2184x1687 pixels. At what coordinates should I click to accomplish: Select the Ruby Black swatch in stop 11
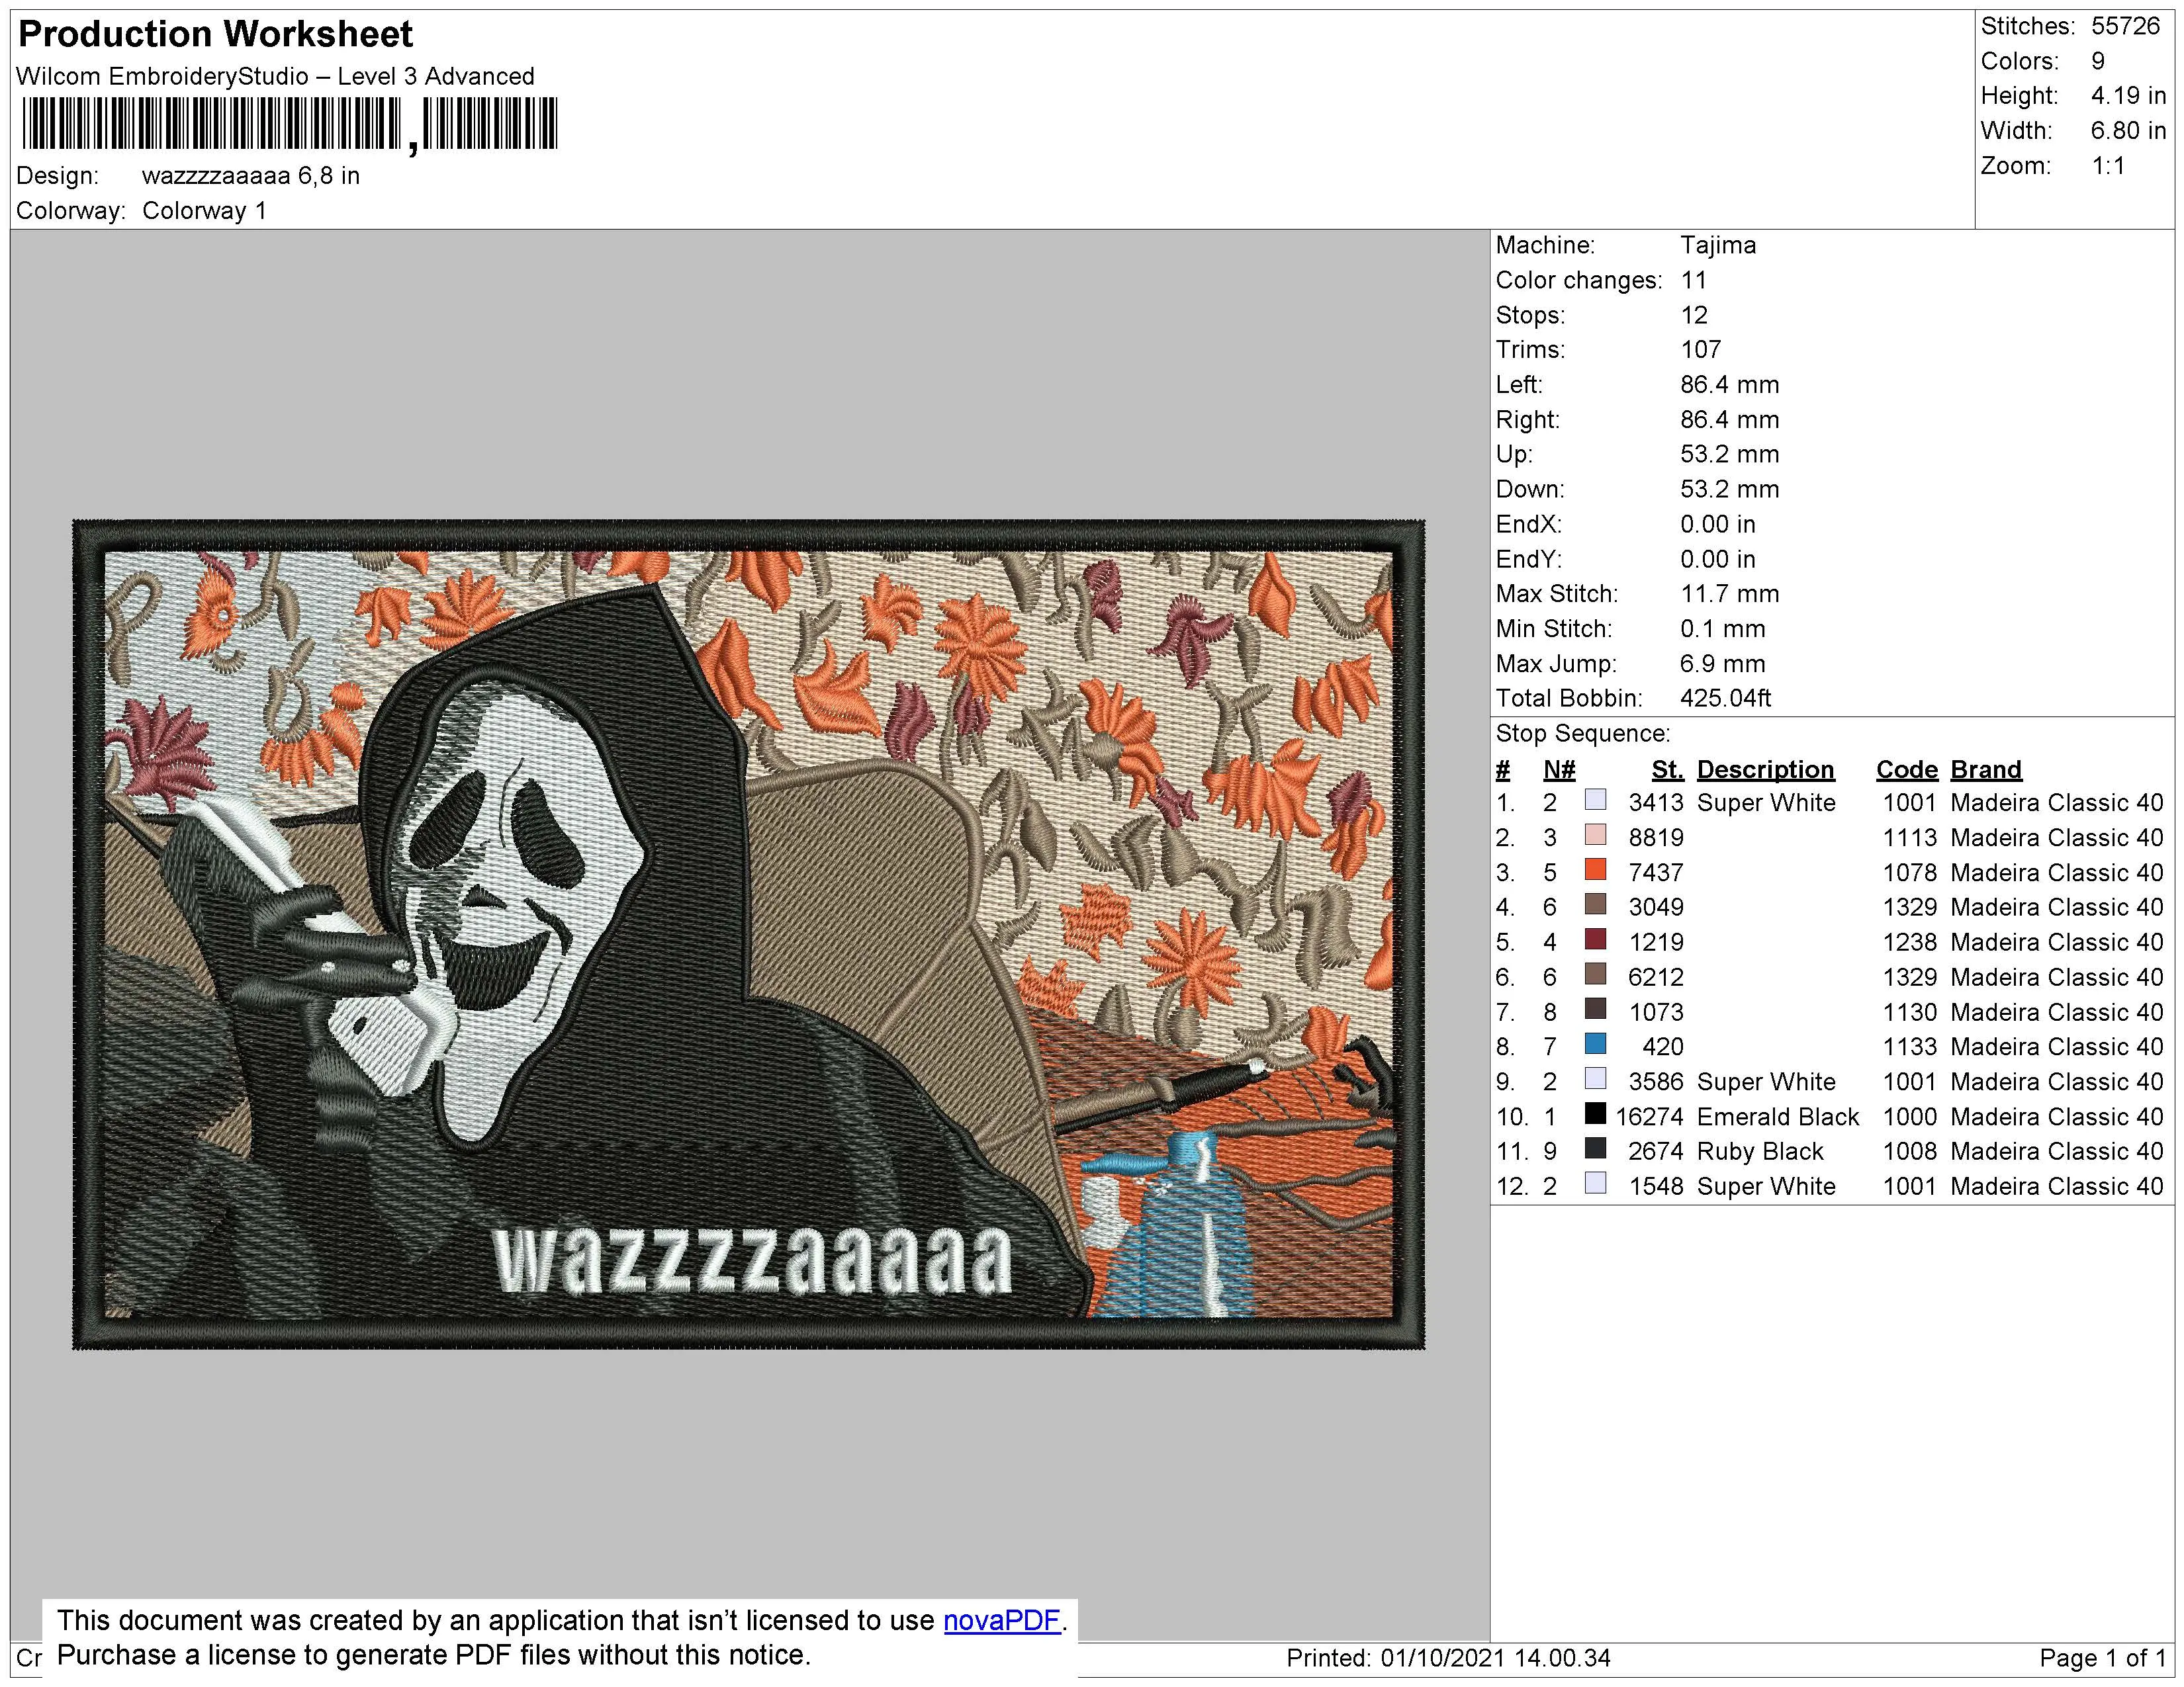pos(1595,1149)
